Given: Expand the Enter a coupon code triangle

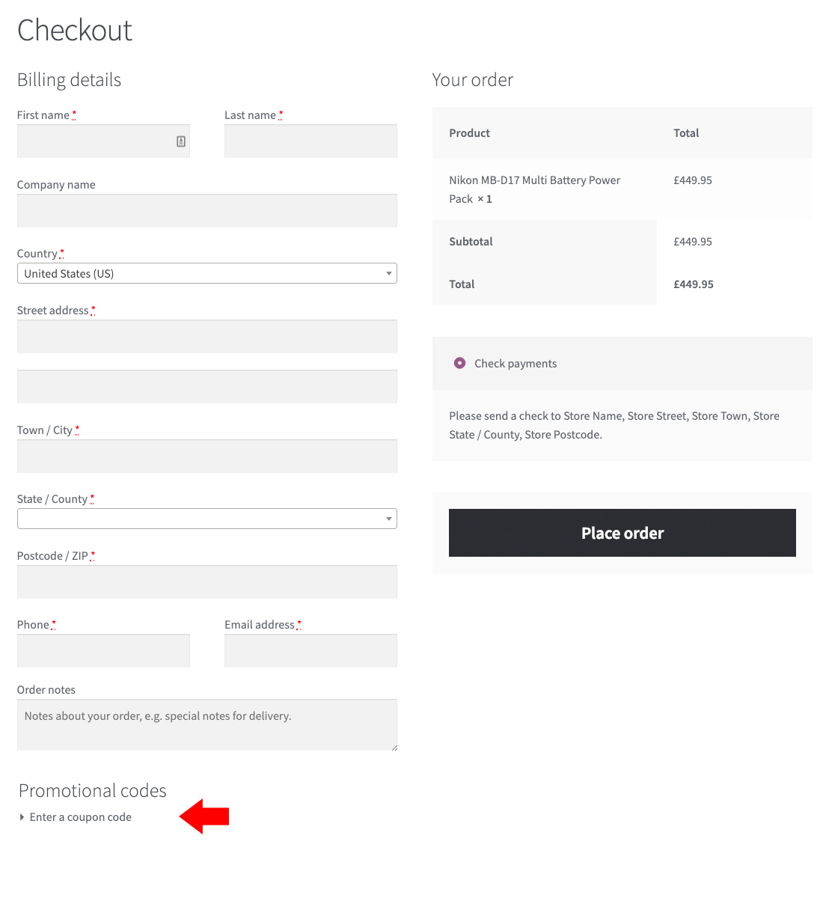Looking at the screenshot, I should tap(22, 817).
